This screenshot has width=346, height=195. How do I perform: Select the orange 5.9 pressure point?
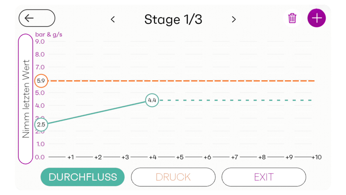(41, 81)
